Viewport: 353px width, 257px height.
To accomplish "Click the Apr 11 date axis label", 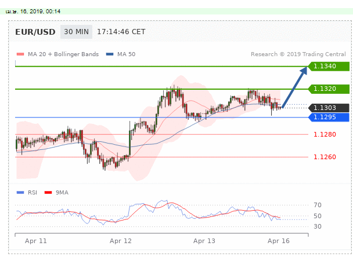I will 36,241.
